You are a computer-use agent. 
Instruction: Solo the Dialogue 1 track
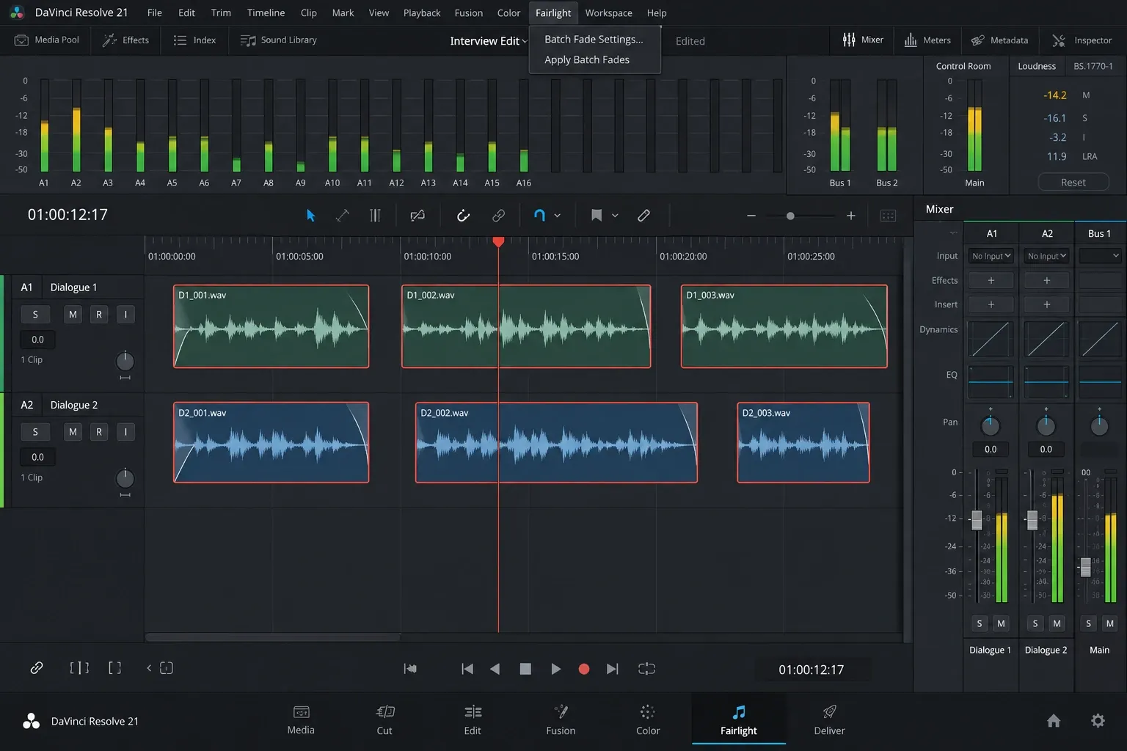pos(35,315)
